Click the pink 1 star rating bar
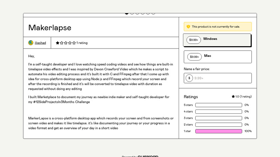The height and width of the screenshot is (157, 280). click(x=219, y=131)
